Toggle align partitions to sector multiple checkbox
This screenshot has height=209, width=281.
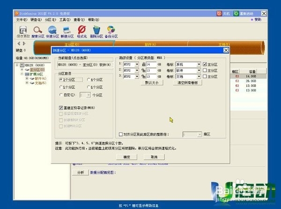pos(121,134)
